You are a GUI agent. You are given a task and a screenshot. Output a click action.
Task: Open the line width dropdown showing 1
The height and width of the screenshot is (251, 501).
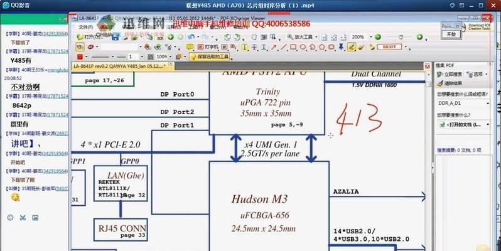coord(141,57)
